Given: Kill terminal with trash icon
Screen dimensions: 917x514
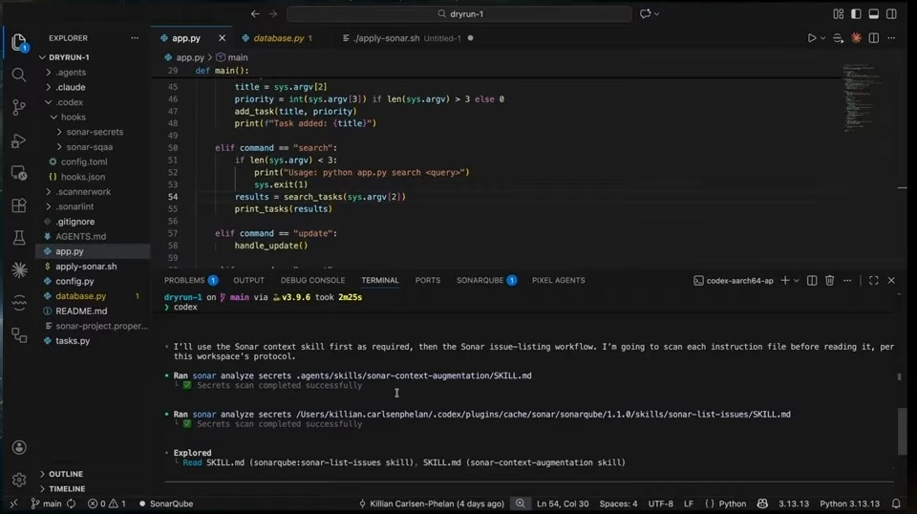Looking at the screenshot, I should click(829, 281).
